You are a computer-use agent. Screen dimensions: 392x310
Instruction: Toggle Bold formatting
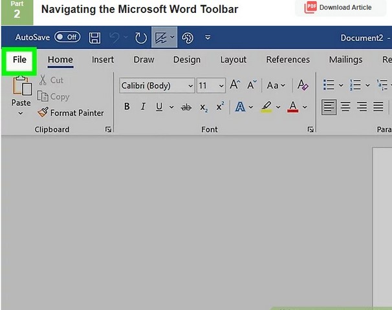pyautogui.click(x=127, y=107)
